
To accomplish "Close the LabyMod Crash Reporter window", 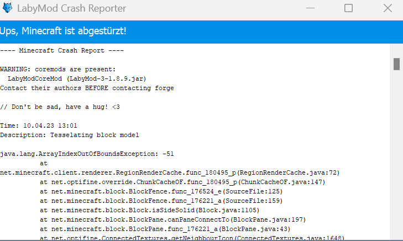I will click(388, 8).
